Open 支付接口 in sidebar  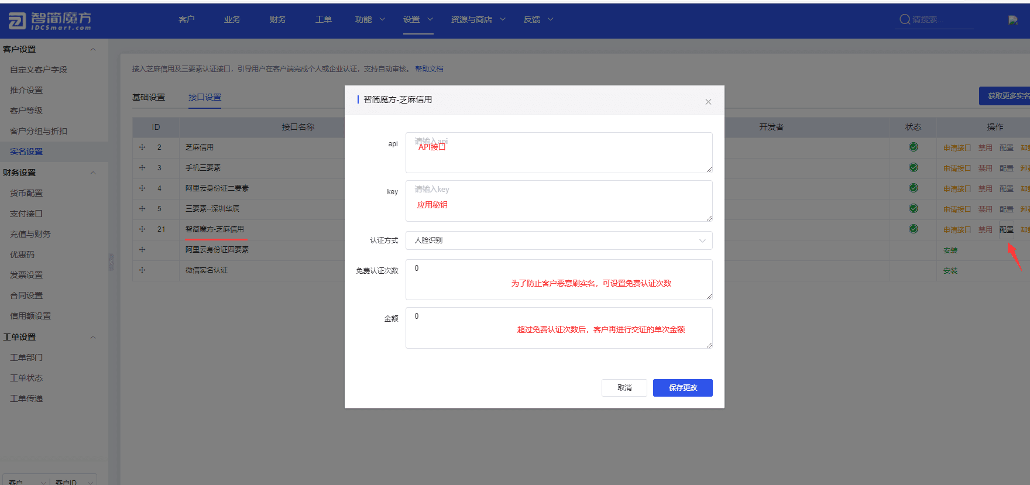(x=26, y=214)
